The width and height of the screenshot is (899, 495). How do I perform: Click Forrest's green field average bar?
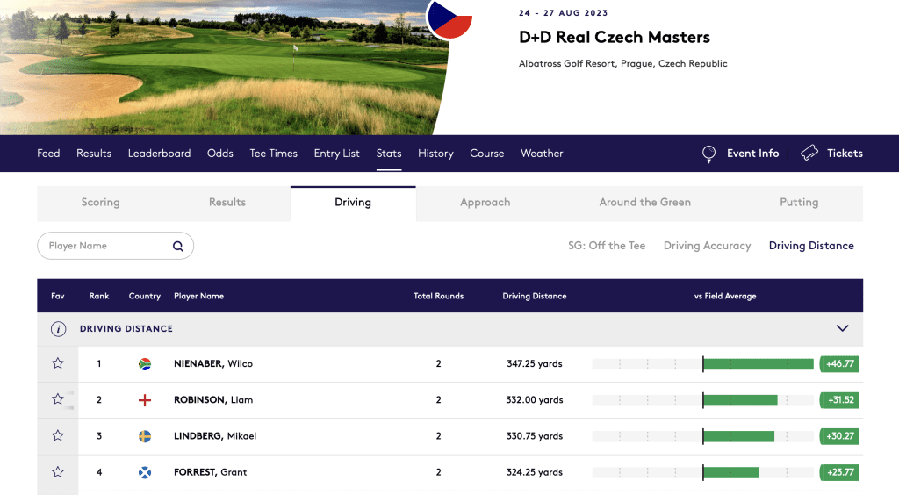click(731, 472)
